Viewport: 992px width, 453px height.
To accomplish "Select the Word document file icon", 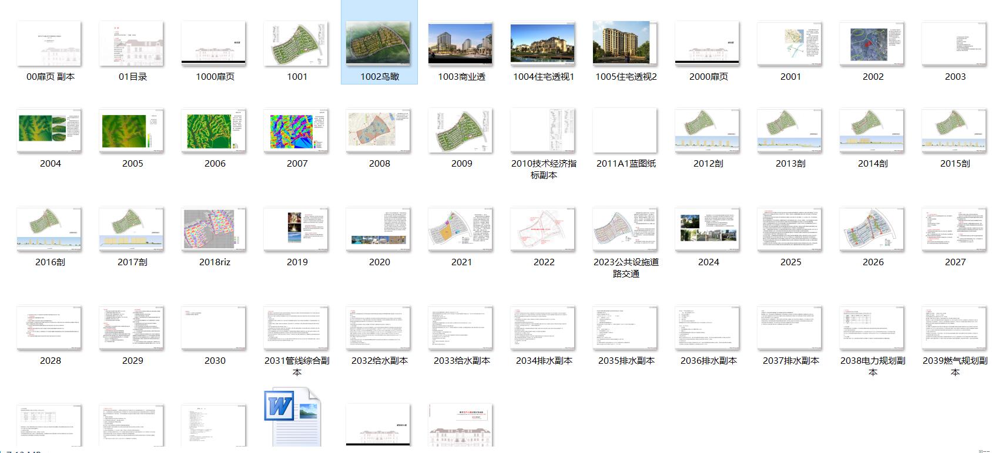I will point(292,417).
